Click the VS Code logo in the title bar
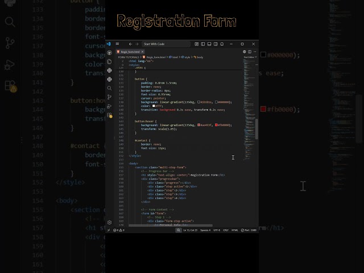Screen dimensions: 364x273 coord(109,44)
